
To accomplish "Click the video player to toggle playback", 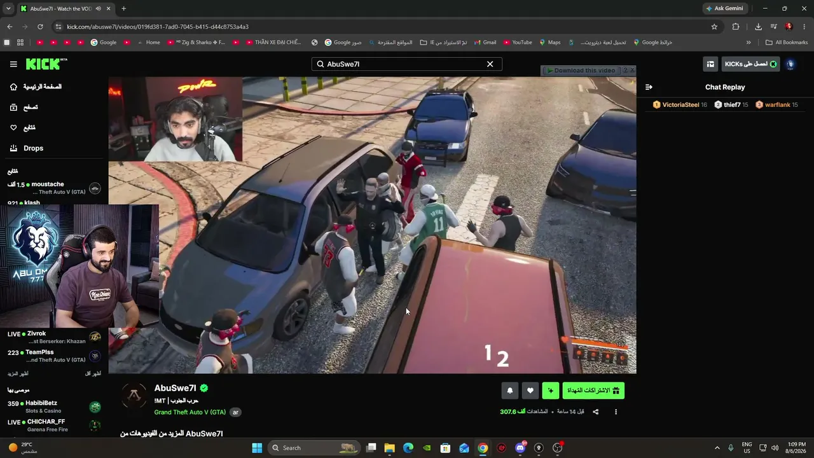I will point(372,225).
